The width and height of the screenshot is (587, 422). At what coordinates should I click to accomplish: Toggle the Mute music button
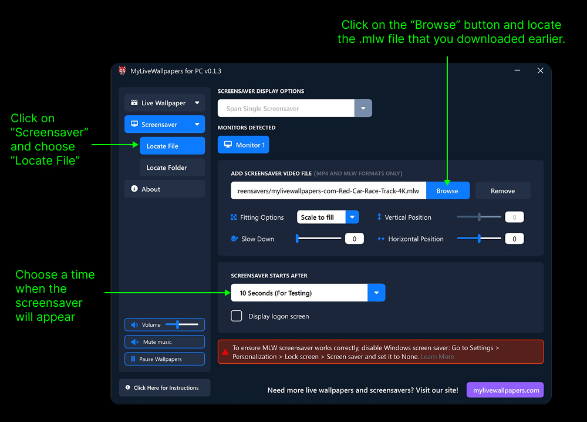(x=164, y=342)
